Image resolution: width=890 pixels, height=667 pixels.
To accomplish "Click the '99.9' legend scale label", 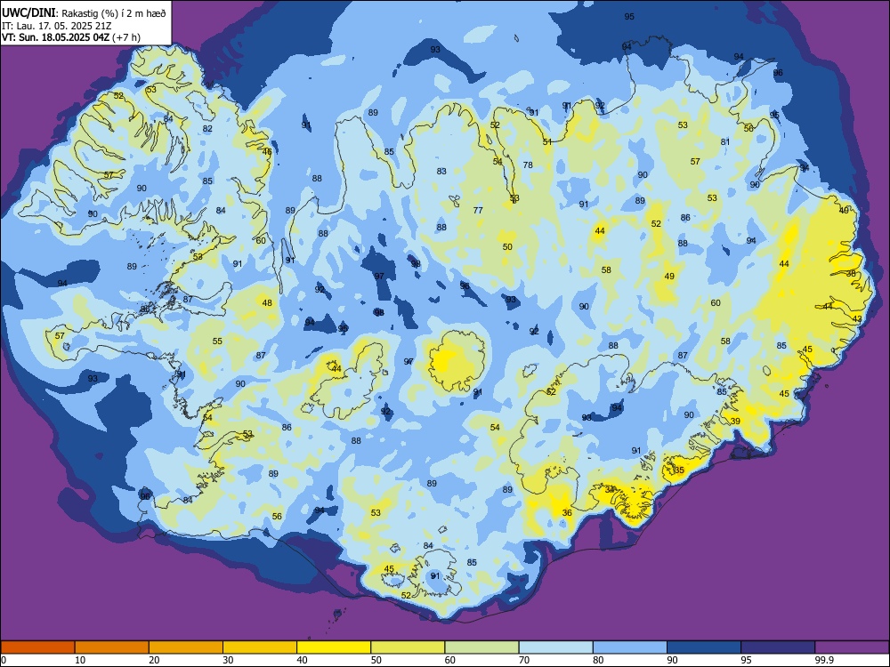I will (824, 660).
